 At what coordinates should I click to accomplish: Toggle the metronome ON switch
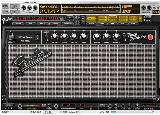pos(158,7)
